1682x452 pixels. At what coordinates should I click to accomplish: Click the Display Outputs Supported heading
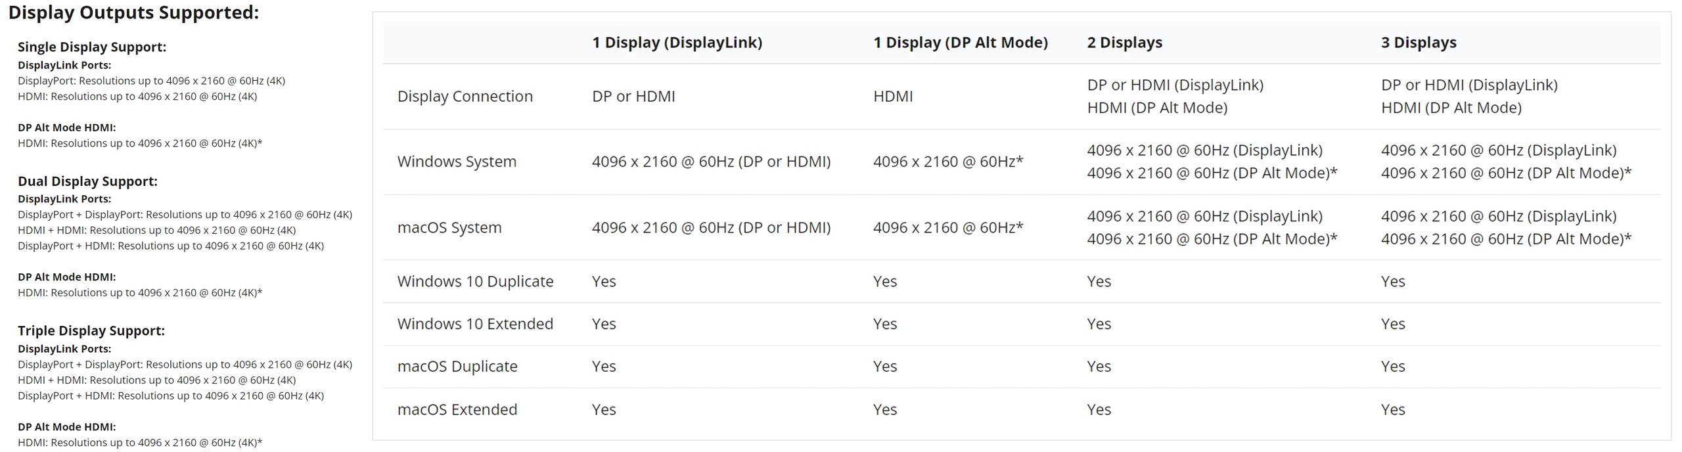coord(133,12)
